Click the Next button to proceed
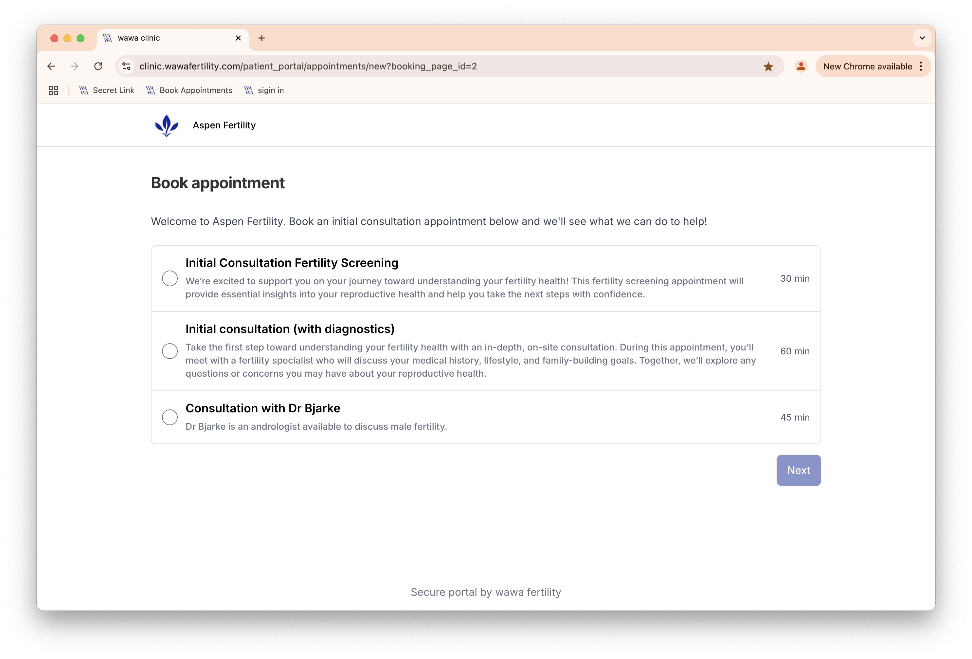 click(x=799, y=470)
